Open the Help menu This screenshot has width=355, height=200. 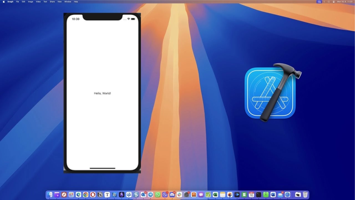click(76, 2)
